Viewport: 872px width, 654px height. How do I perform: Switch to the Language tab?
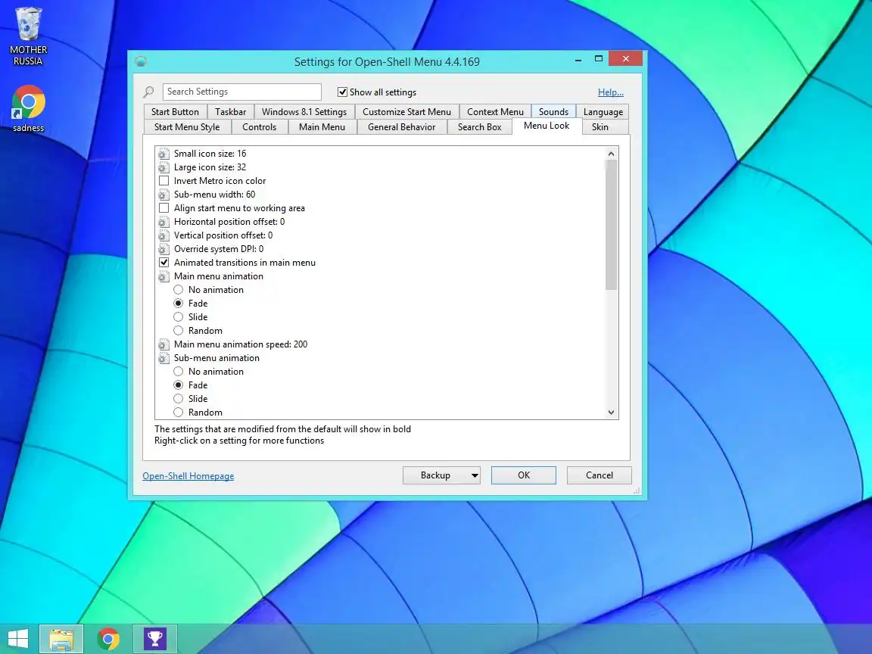point(603,112)
